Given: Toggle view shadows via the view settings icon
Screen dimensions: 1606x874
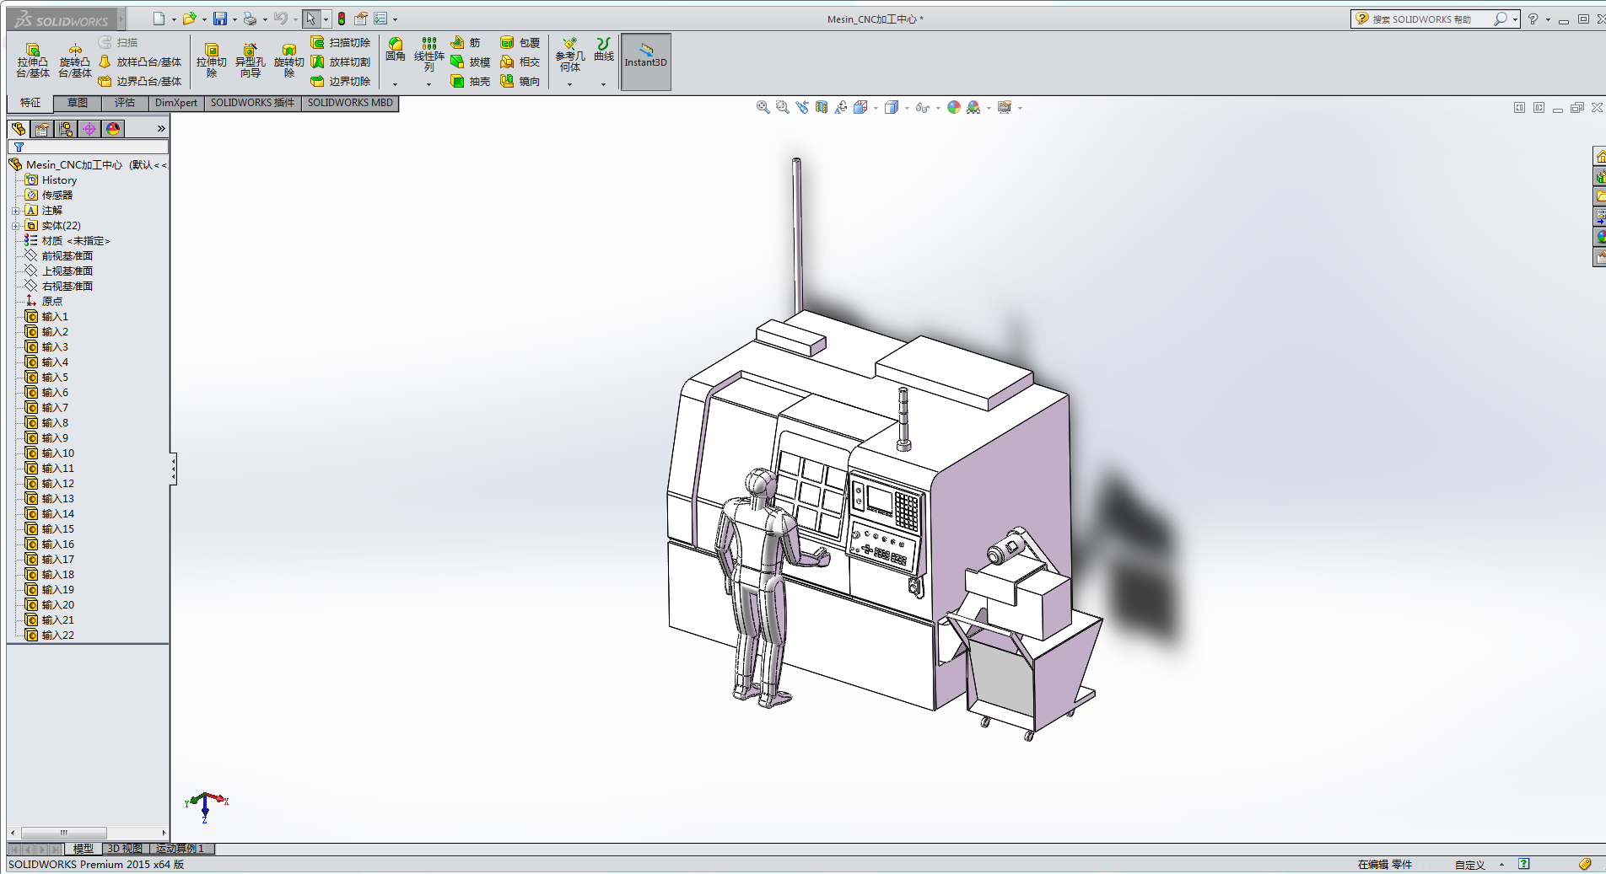Looking at the screenshot, I should (1006, 108).
